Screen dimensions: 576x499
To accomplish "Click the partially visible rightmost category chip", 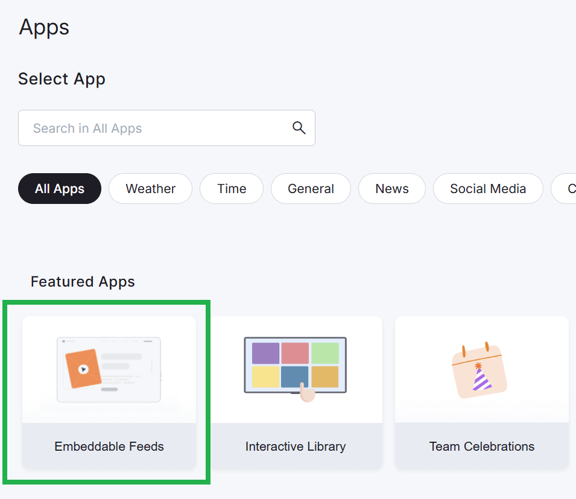I will (567, 188).
